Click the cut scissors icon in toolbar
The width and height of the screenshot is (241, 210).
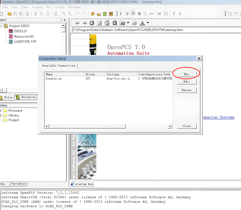(35, 14)
